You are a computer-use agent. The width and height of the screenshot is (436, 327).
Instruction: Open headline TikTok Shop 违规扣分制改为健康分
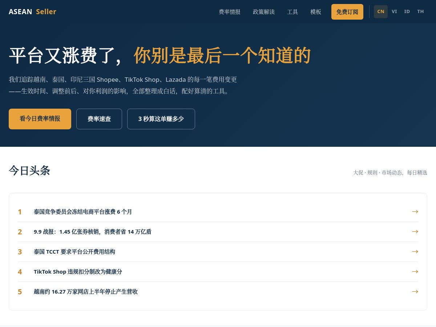[218, 272]
